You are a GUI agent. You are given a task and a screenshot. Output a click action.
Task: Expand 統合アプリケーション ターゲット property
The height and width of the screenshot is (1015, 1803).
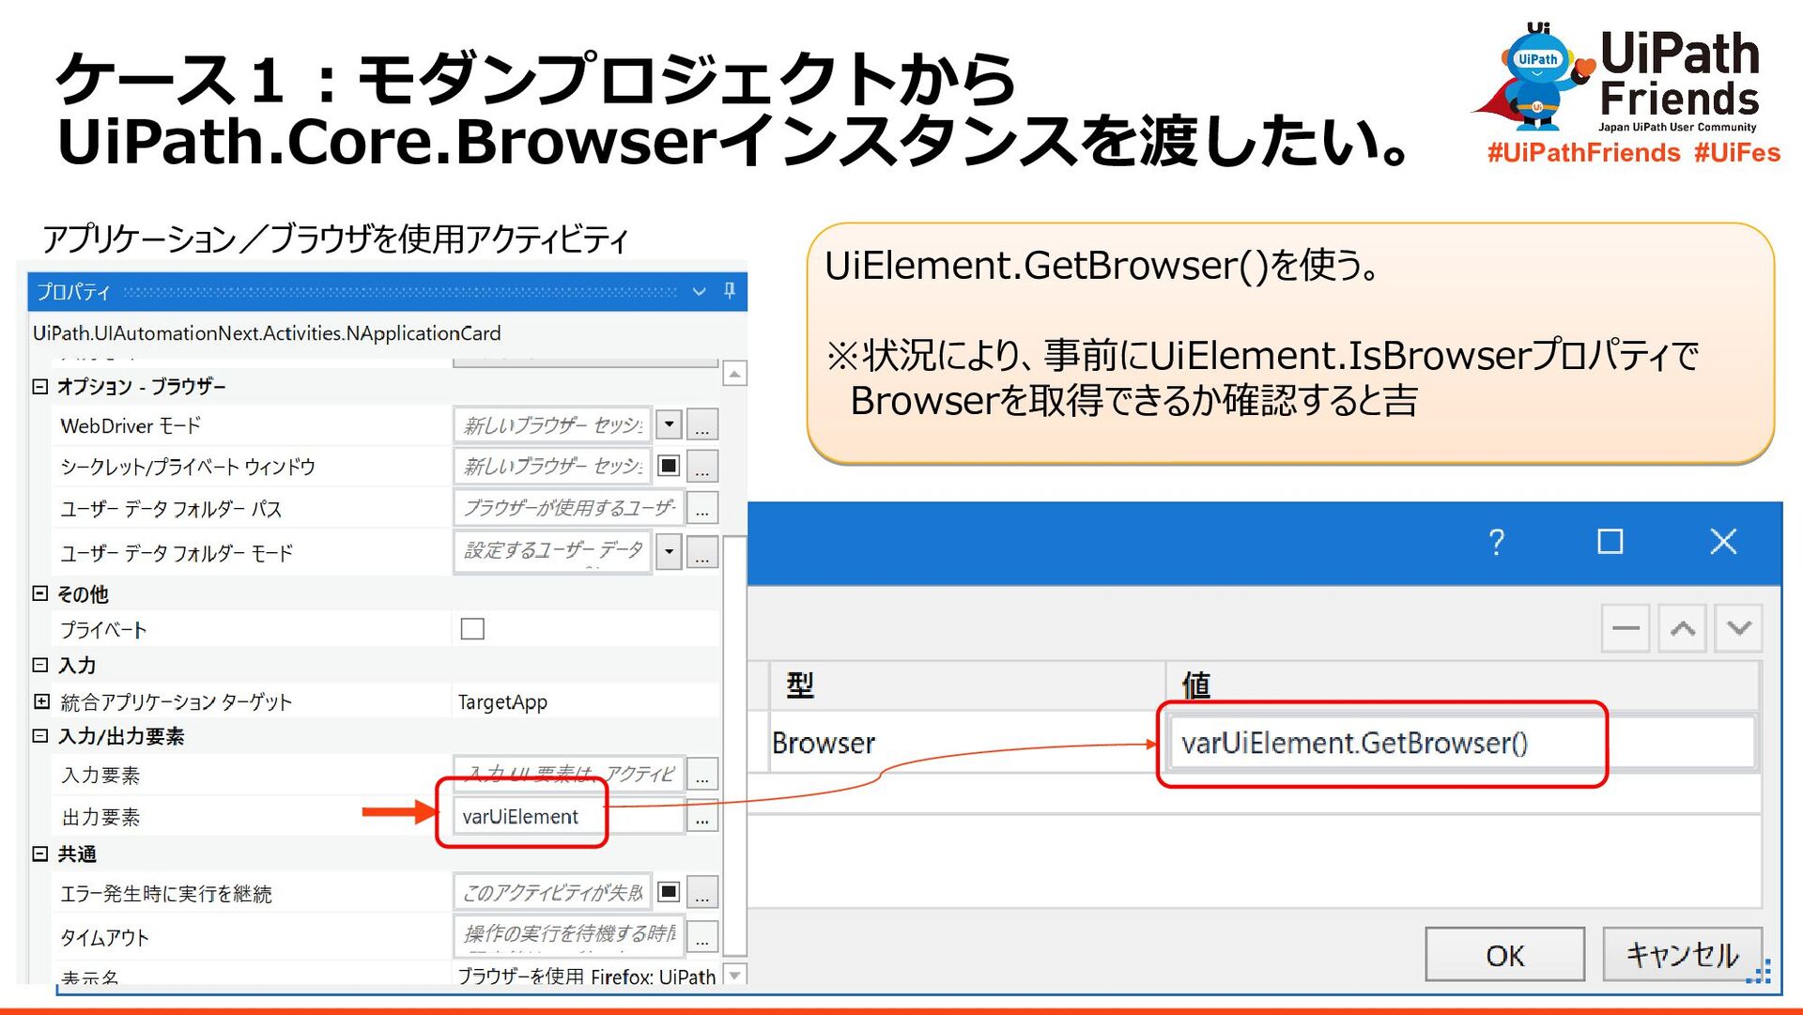40,701
